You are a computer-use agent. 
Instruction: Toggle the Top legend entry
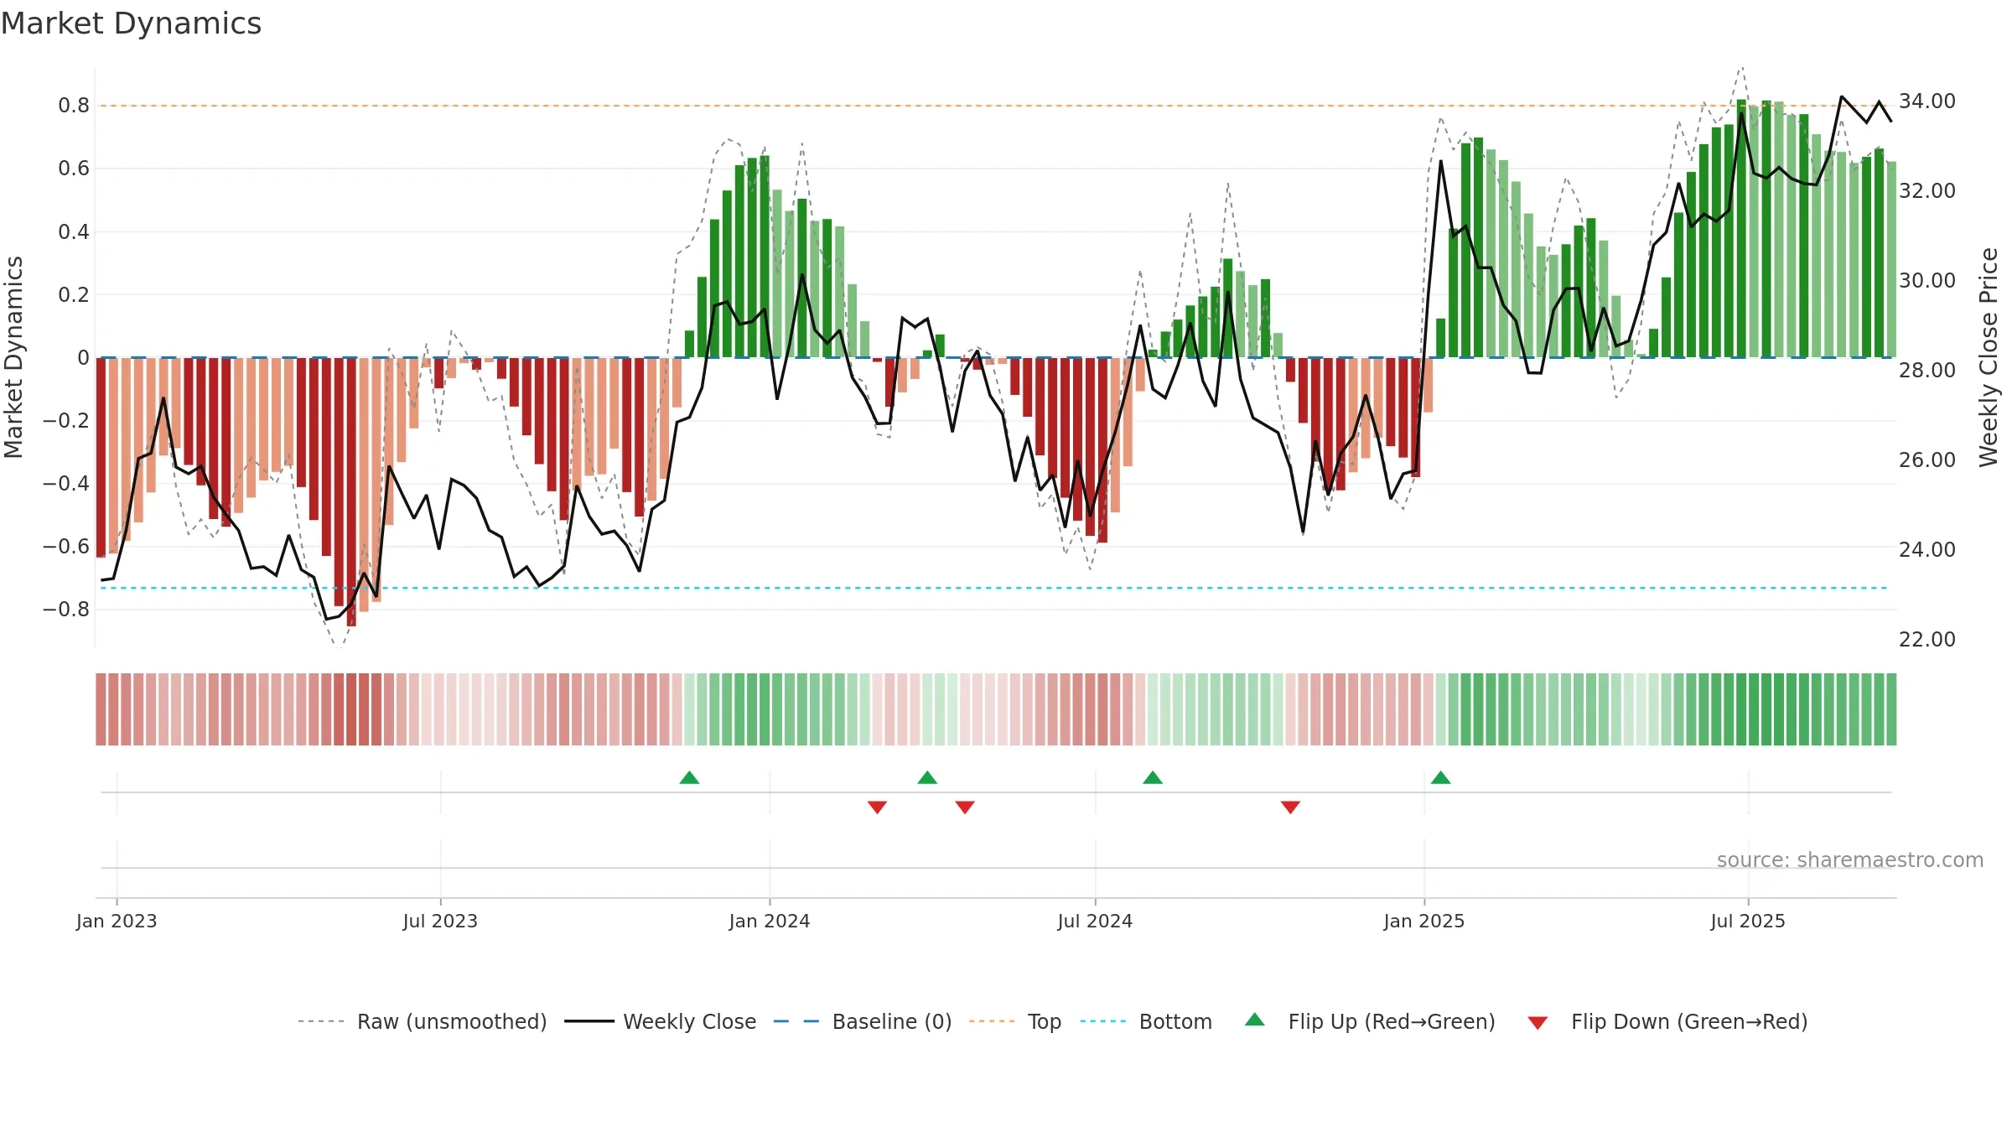pos(1014,1021)
